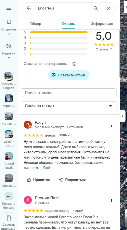Open the more options menu for Расул's review
Viewport: 127px width, 230px height.
111,125
